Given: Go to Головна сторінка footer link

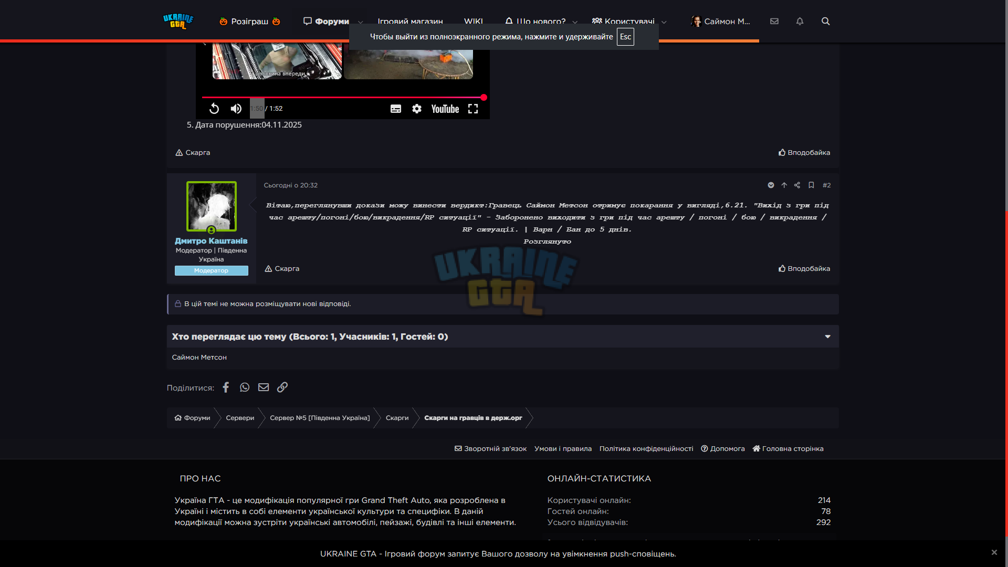Looking at the screenshot, I should (788, 449).
